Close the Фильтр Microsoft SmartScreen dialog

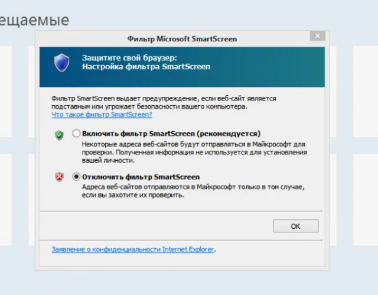[318, 36]
